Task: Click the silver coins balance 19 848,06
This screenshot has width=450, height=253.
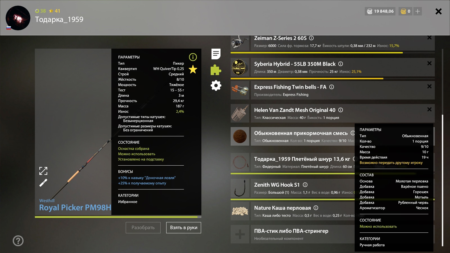Action: click(380, 11)
